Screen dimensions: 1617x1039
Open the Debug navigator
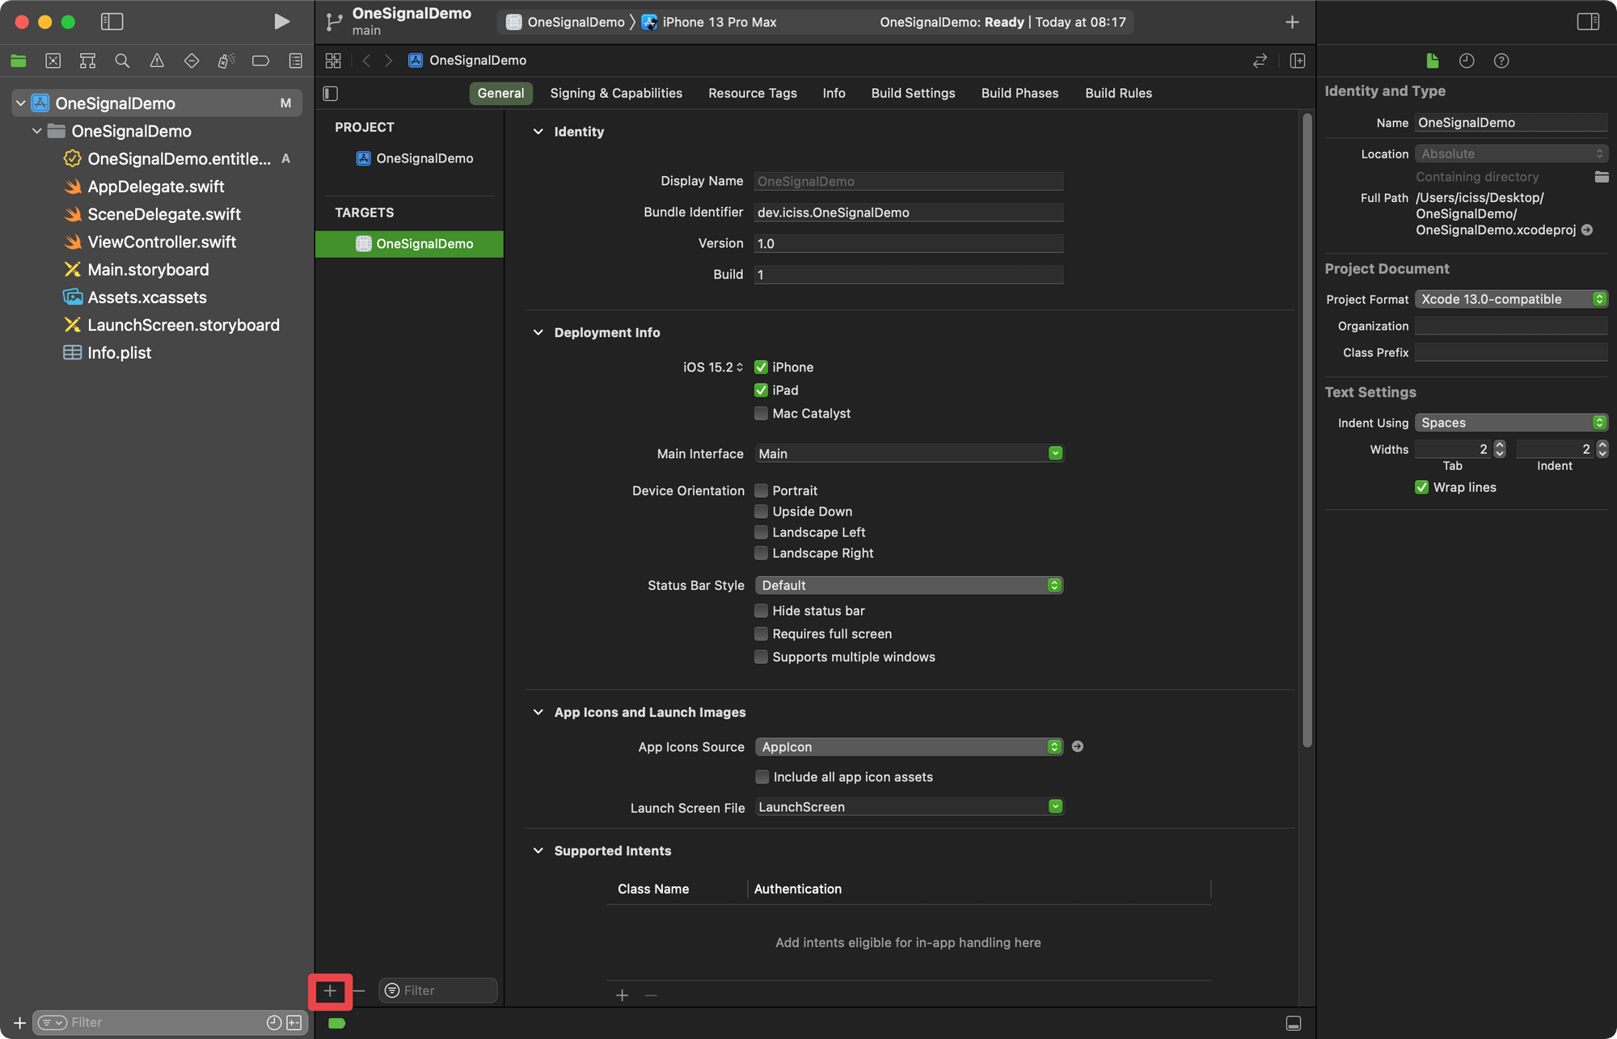point(226,61)
